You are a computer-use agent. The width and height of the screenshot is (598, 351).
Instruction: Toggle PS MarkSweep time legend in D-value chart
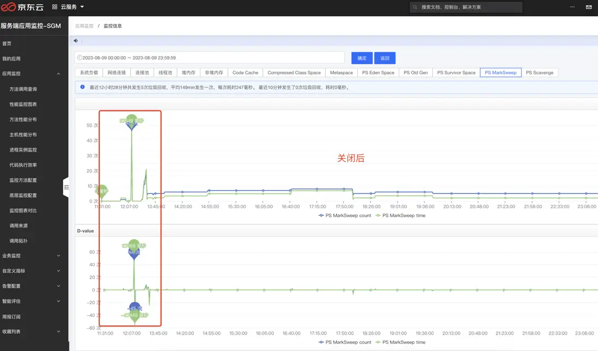(x=404, y=342)
